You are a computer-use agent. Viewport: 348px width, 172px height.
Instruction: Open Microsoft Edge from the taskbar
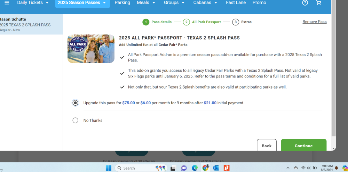(195, 168)
